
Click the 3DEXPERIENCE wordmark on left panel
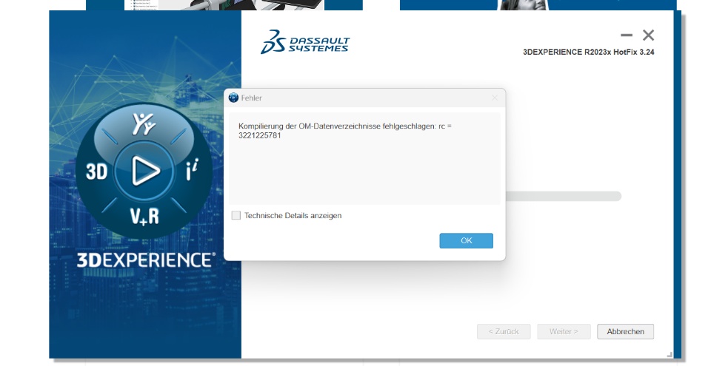146,260
